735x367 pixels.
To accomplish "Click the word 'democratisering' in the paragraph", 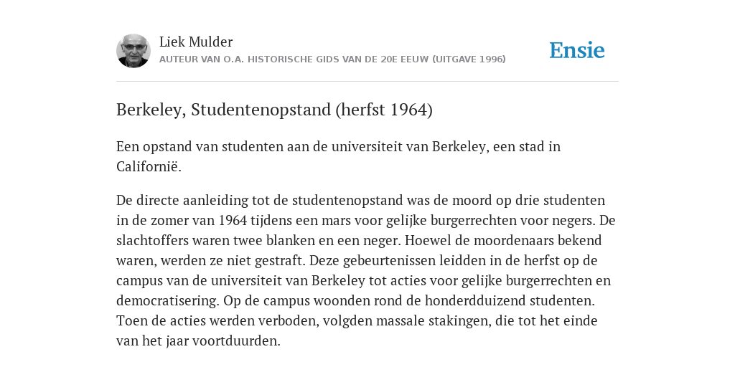I will coord(168,301).
